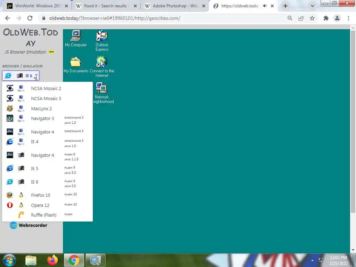View site security lock information
Image resolution: width=356 pixels, height=267 pixels.
point(43,18)
